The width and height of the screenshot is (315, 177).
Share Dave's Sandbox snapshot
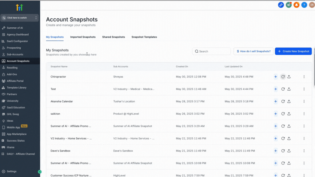click(289, 151)
